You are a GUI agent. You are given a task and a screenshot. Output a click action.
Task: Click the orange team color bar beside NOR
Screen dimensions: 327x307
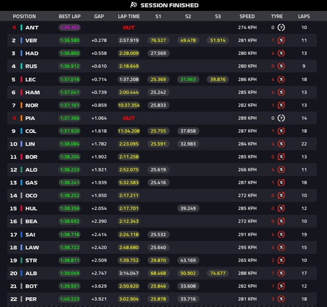click(x=21, y=105)
